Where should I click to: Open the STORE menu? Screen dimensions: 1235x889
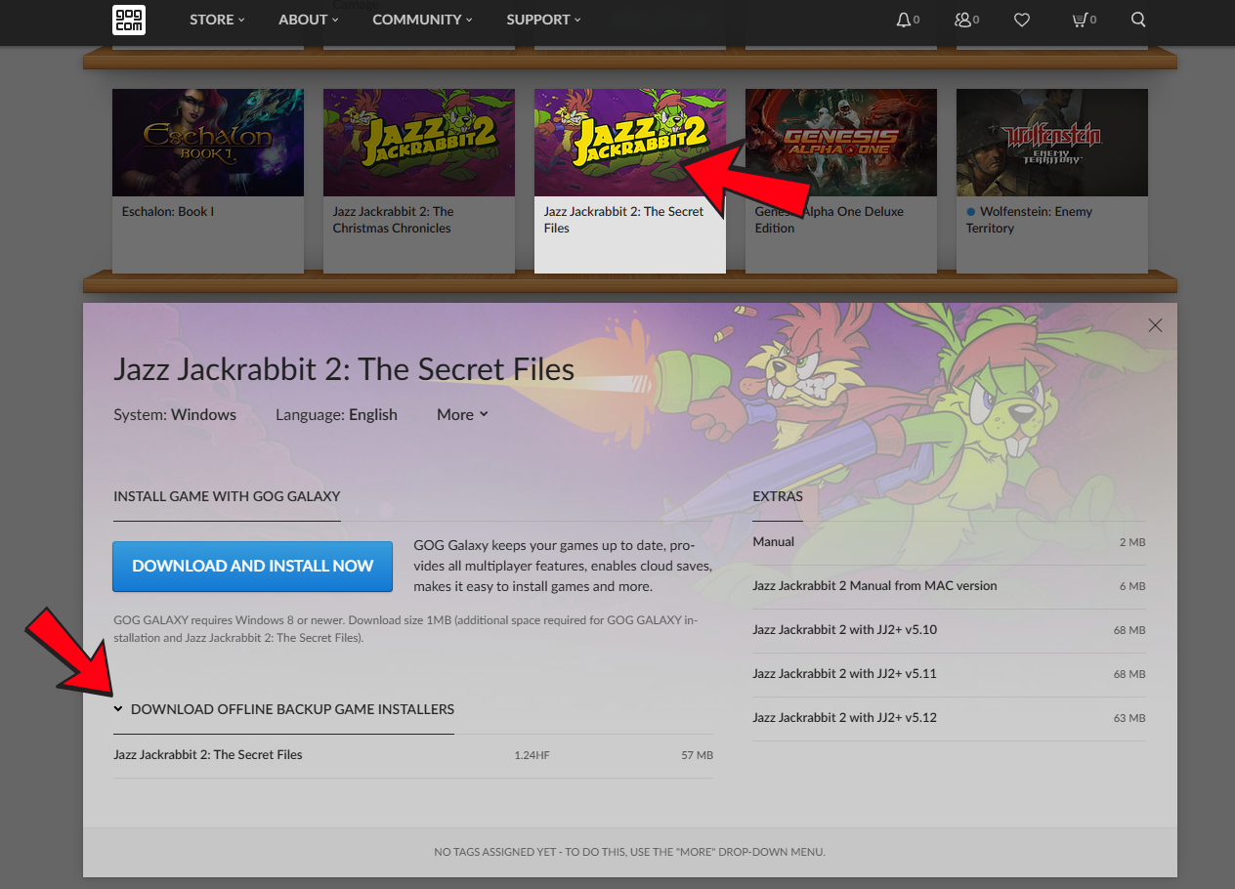[x=217, y=20]
